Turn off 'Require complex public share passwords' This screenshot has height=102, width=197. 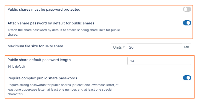[x=187, y=78]
